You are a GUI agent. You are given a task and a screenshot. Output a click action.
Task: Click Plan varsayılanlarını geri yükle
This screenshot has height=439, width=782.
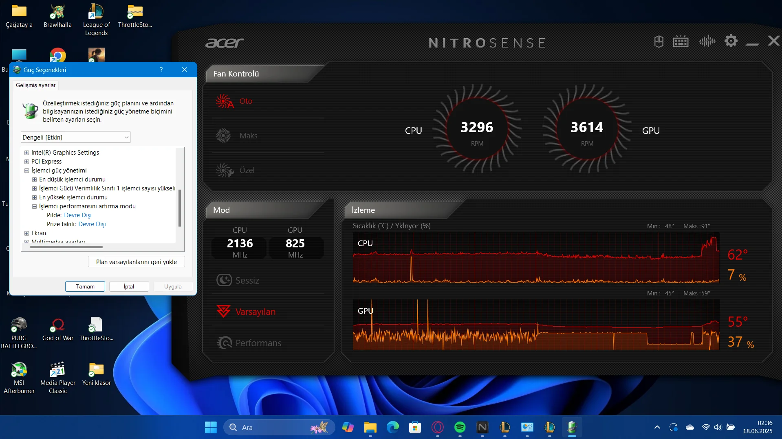[x=137, y=262]
